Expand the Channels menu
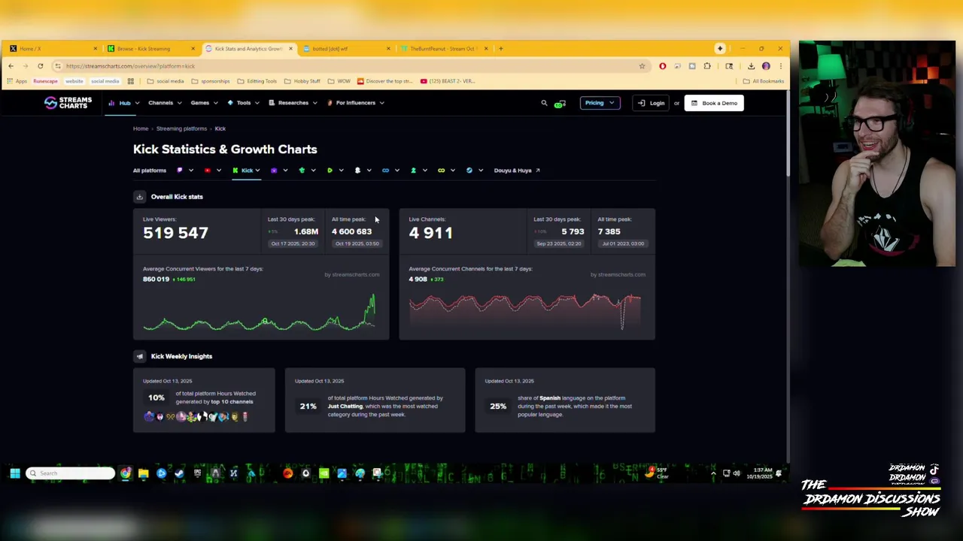 165,103
